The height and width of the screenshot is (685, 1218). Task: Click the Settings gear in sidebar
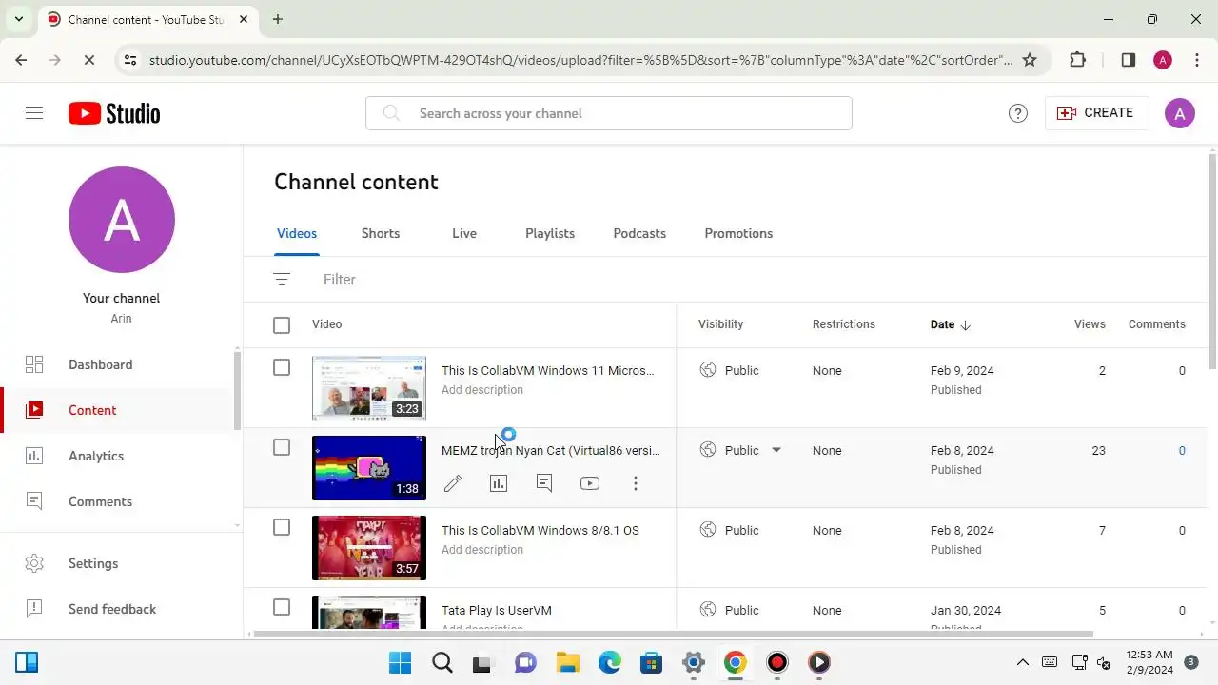point(34,563)
